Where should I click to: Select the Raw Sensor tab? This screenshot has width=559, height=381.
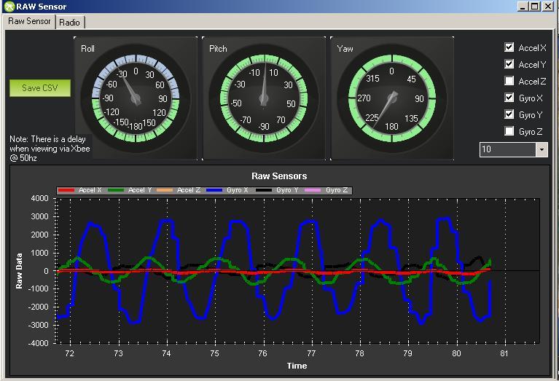[29, 22]
